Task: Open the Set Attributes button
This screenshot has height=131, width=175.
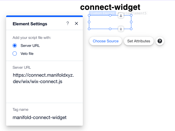Action: click(x=139, y=41)
